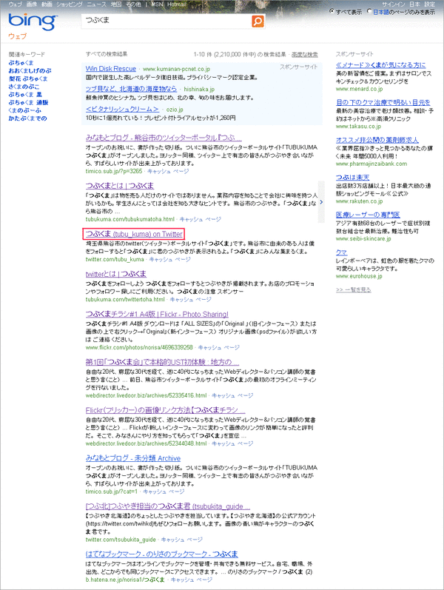Screen dimensions: 444x590
Task: Open sidebar ad 目の下のクマ治療で明るい目元を
Action: pyautogui.click(x=383, y=102)
